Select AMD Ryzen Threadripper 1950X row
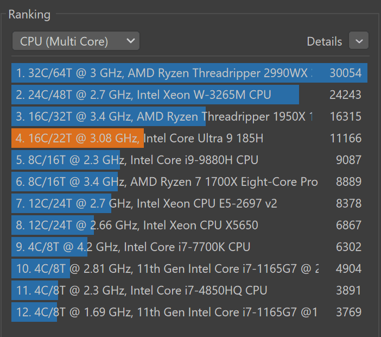This screenshot has width=381, height=337. point(189,116)
